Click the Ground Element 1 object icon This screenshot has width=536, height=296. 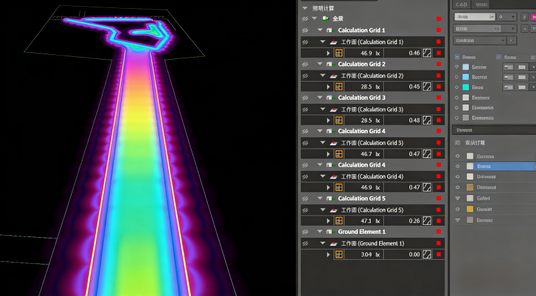pos(330,232)
